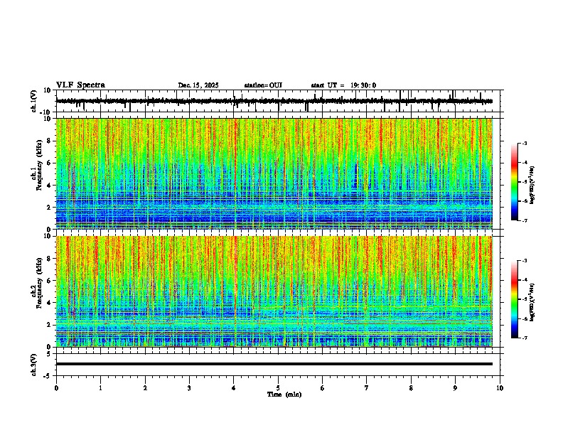The height and width of the screenshot is (435, 563).
Task: Click the "Time (min)" axis label
Action: [x=284, y=394]
